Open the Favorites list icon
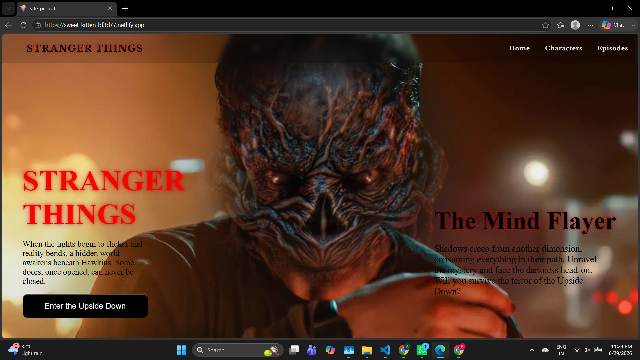The image size is (640, 360). click(561, 25)
